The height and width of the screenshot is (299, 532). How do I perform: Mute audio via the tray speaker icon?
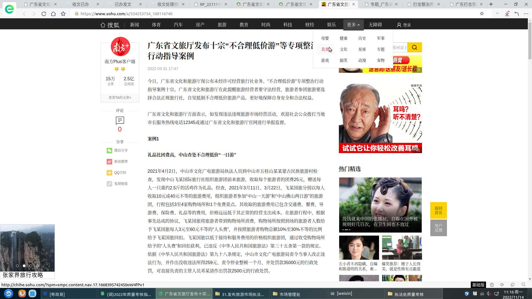[489, 293]
